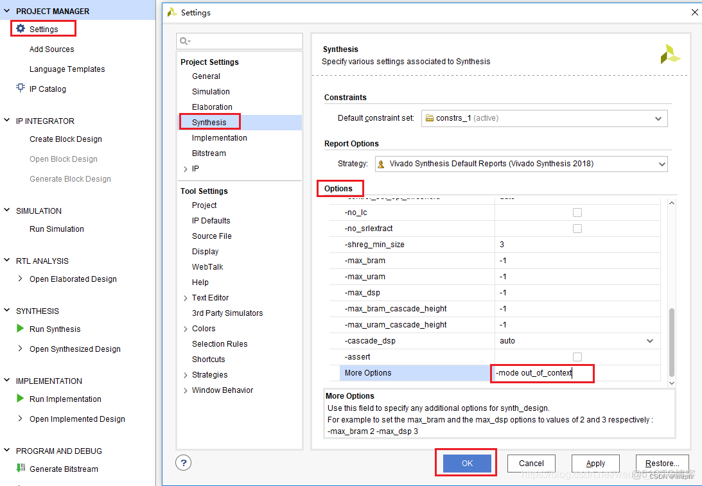Expand the Text Editor tree node
702x486 pixels.
[186, 298]
